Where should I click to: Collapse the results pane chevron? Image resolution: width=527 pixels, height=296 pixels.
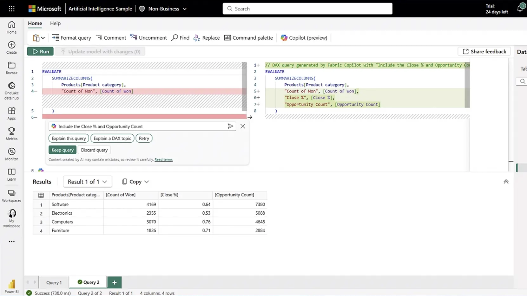(506, 182)
